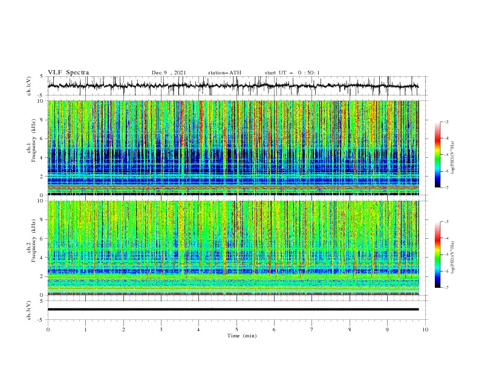Click time axis tick label "5"

pos(236,329)
